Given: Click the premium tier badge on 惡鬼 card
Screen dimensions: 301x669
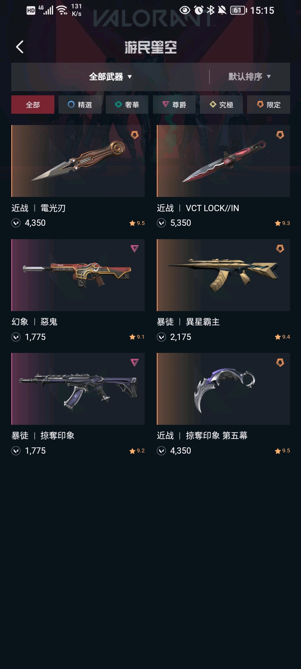Looking at the screenshot, I should 135,248.
